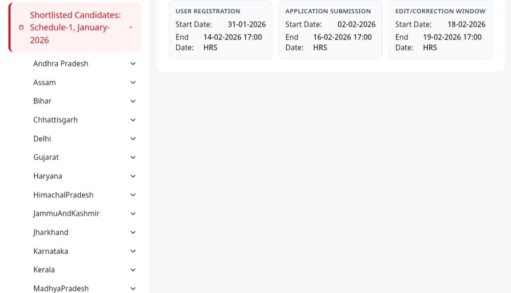Expand HimachalPradesh chevron
Viewport: 511px width, 293px height.
tap(133, 194)
